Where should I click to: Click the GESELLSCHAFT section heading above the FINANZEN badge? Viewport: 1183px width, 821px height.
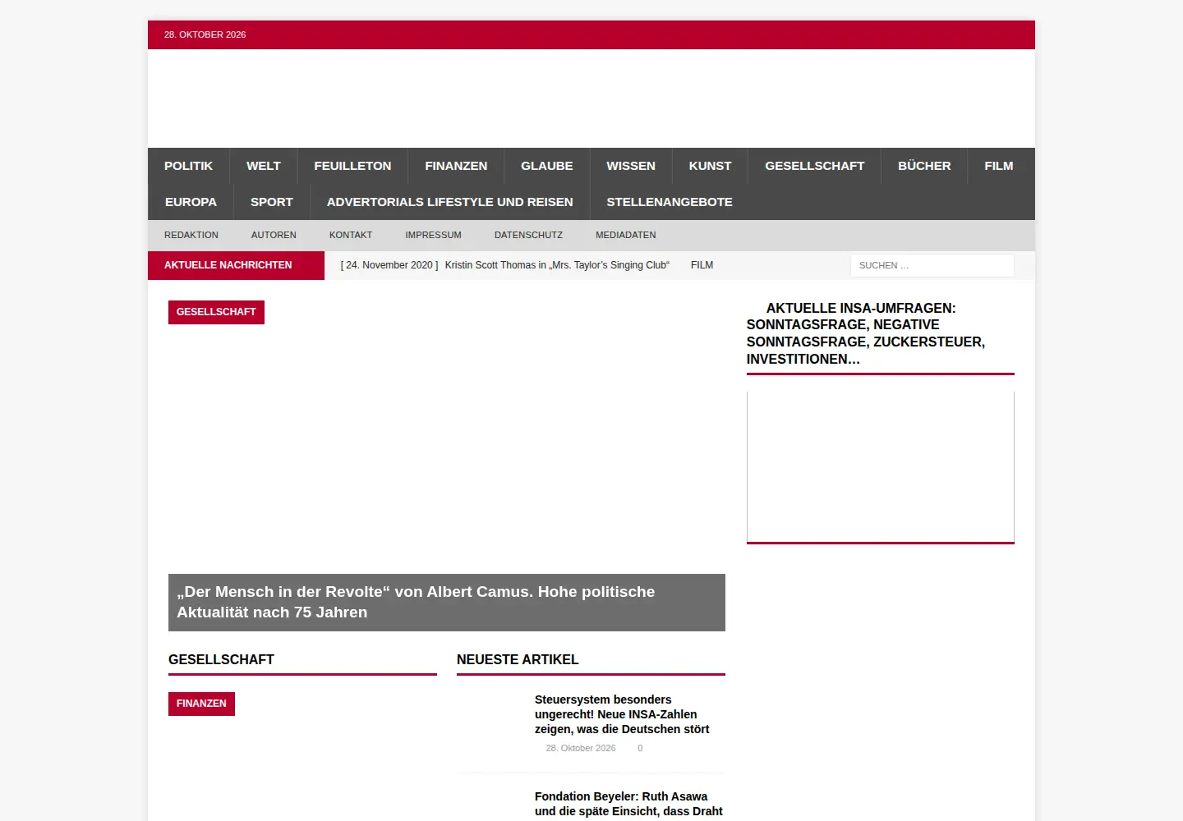221,659
